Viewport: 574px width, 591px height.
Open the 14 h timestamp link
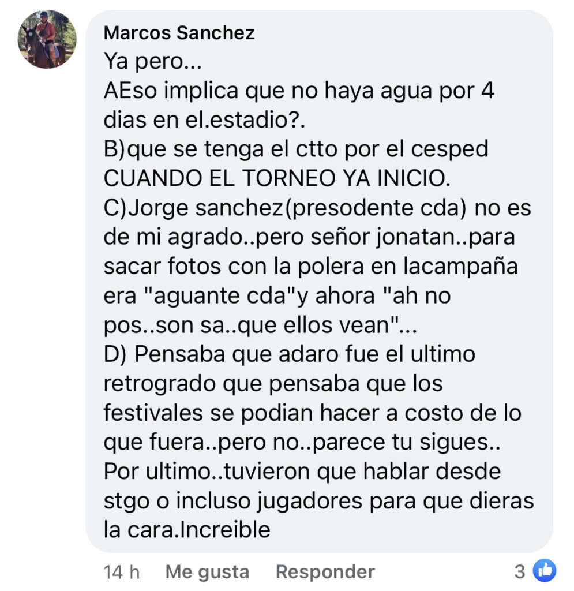click(x=121, y=572)
